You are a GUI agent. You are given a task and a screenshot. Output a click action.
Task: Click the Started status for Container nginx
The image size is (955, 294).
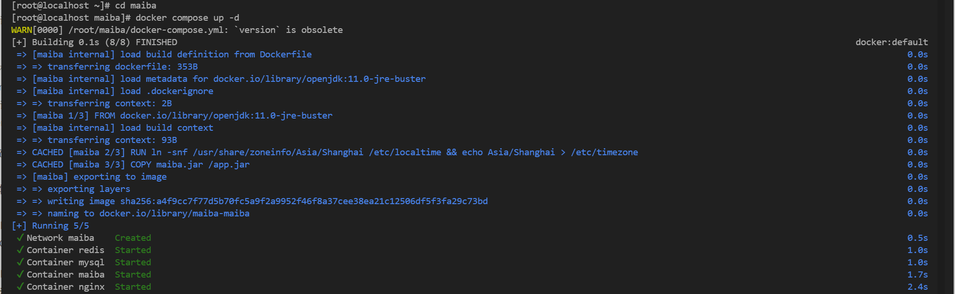point(133,287)
